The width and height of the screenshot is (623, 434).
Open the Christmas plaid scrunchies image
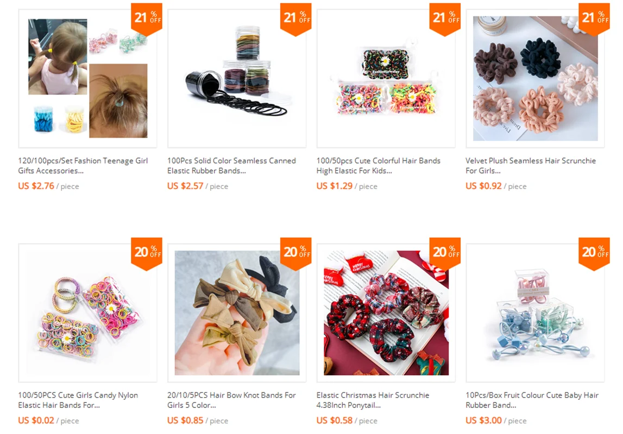point(386,313)
